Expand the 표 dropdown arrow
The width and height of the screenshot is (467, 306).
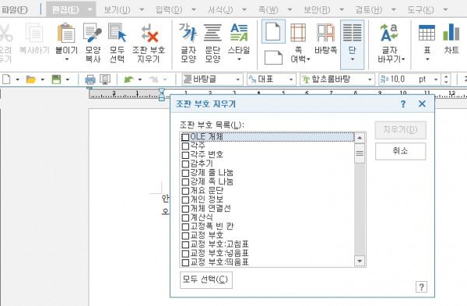pyautogui.click(x=427, y=59)
